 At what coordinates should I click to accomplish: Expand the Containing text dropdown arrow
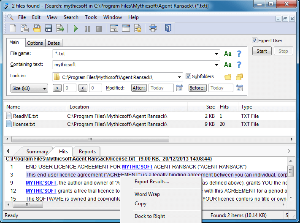point(216,65)
